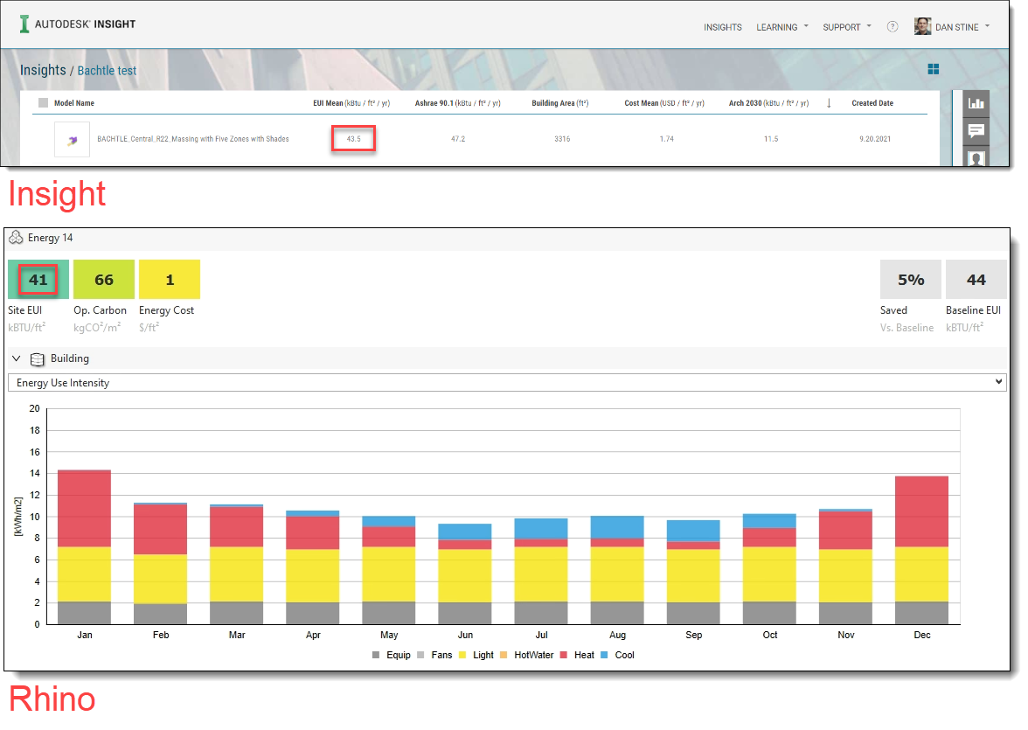
Task: Select the building area value 3316
Action: pos(562,139)
